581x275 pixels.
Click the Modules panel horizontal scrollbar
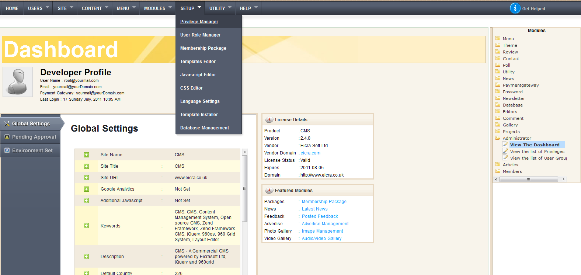528,180
